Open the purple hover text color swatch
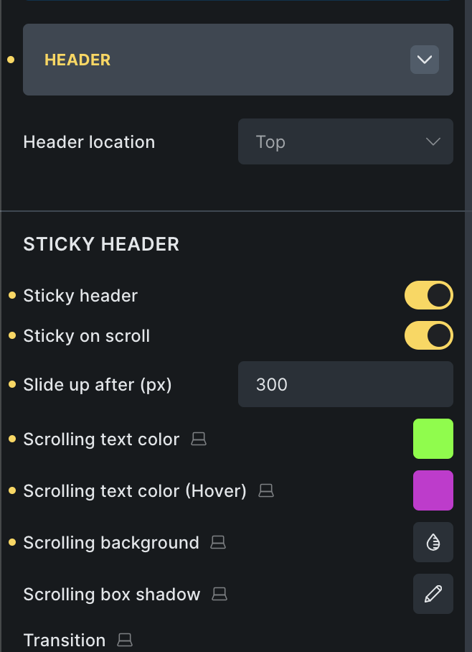 433,490
